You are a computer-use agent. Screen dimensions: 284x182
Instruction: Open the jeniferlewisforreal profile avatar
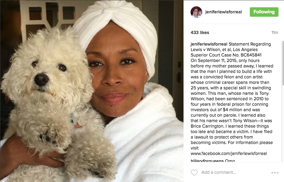196,12
